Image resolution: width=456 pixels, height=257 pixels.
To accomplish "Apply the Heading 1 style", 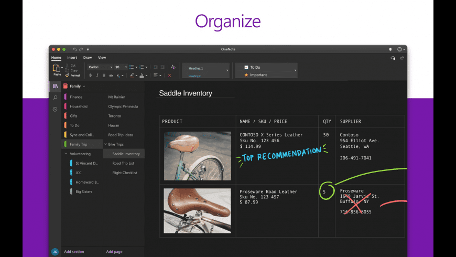I will pyautogui.click(x=196, y=68).
